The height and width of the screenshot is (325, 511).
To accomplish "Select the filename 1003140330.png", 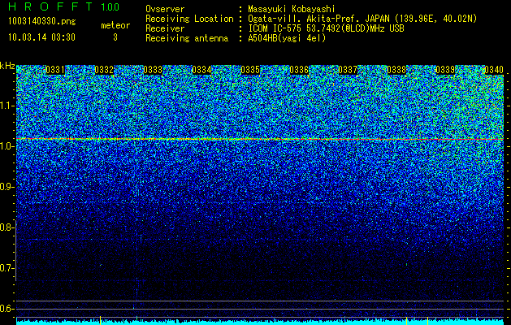I will [x=42, y=21].
